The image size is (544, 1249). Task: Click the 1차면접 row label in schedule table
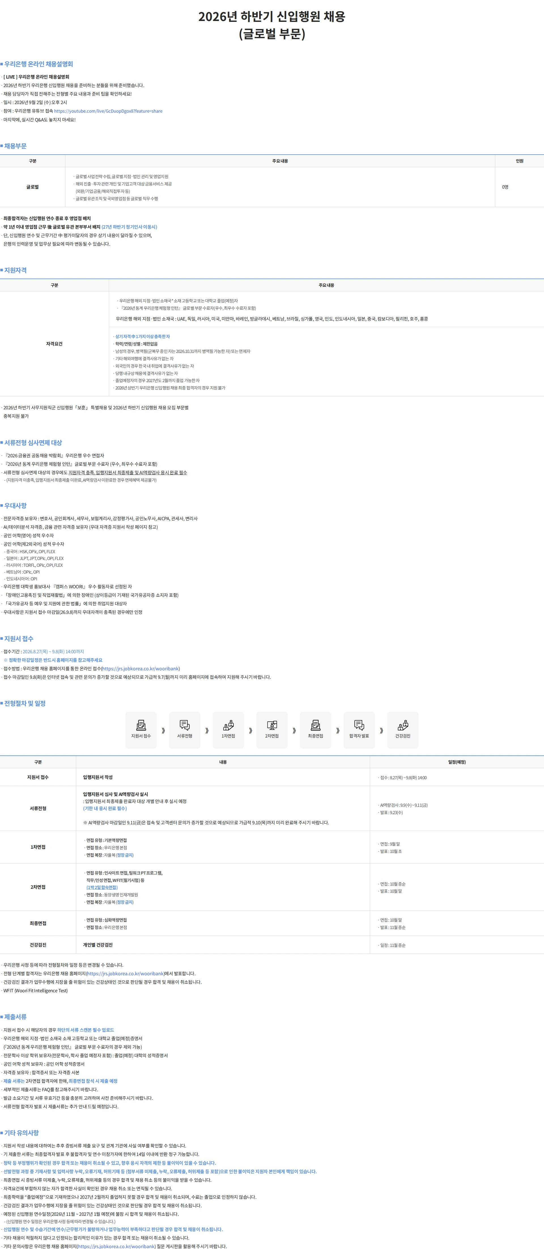coord(38,847)
